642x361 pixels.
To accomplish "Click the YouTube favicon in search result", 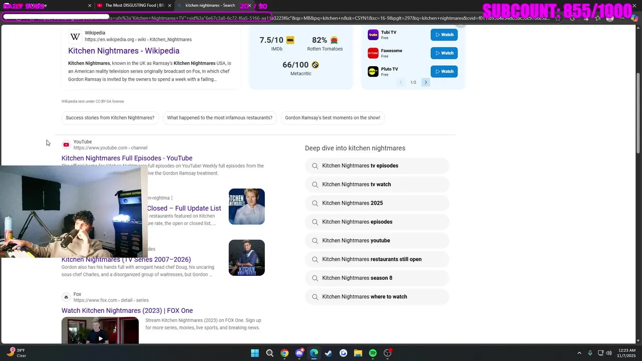I will [x=66, y=145].
